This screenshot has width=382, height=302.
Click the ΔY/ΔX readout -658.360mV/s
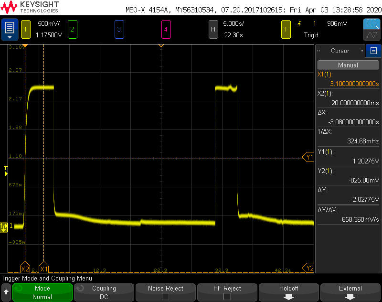point(360,220)
